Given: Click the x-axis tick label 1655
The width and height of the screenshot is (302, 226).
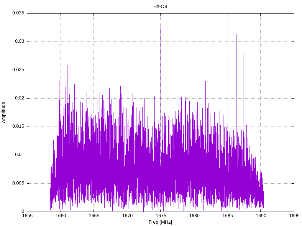Looking at the screenshot, I should pyautogui.click(x=27, y=216).
